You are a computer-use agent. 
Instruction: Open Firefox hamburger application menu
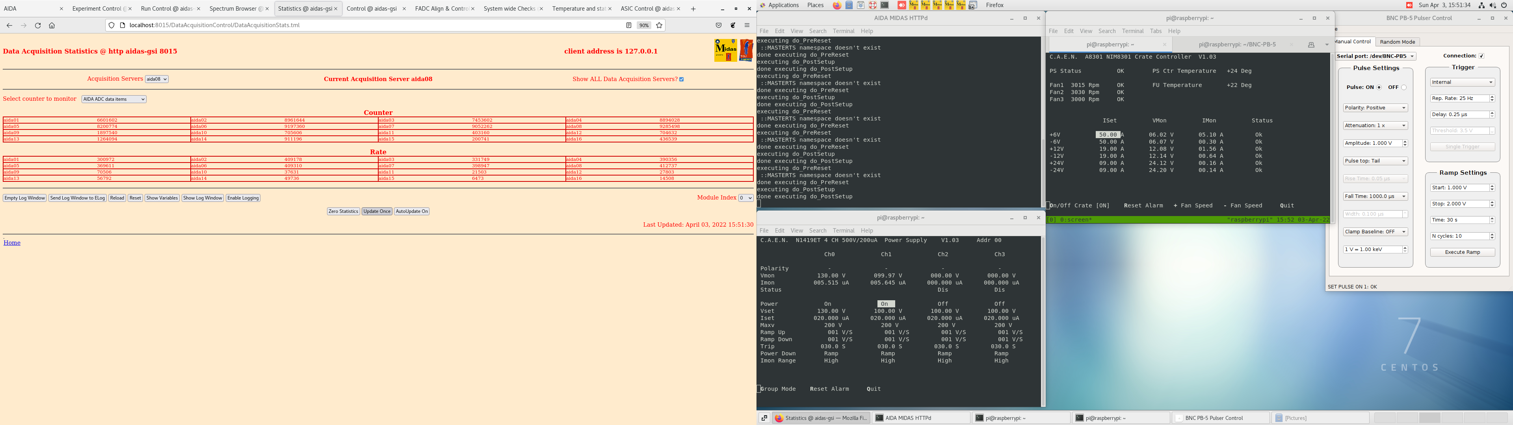[747, 25]
